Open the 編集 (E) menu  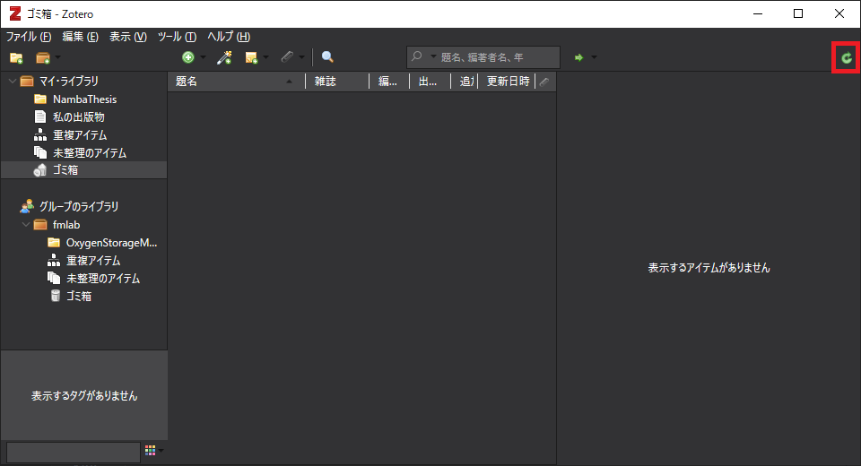(80, 37)
